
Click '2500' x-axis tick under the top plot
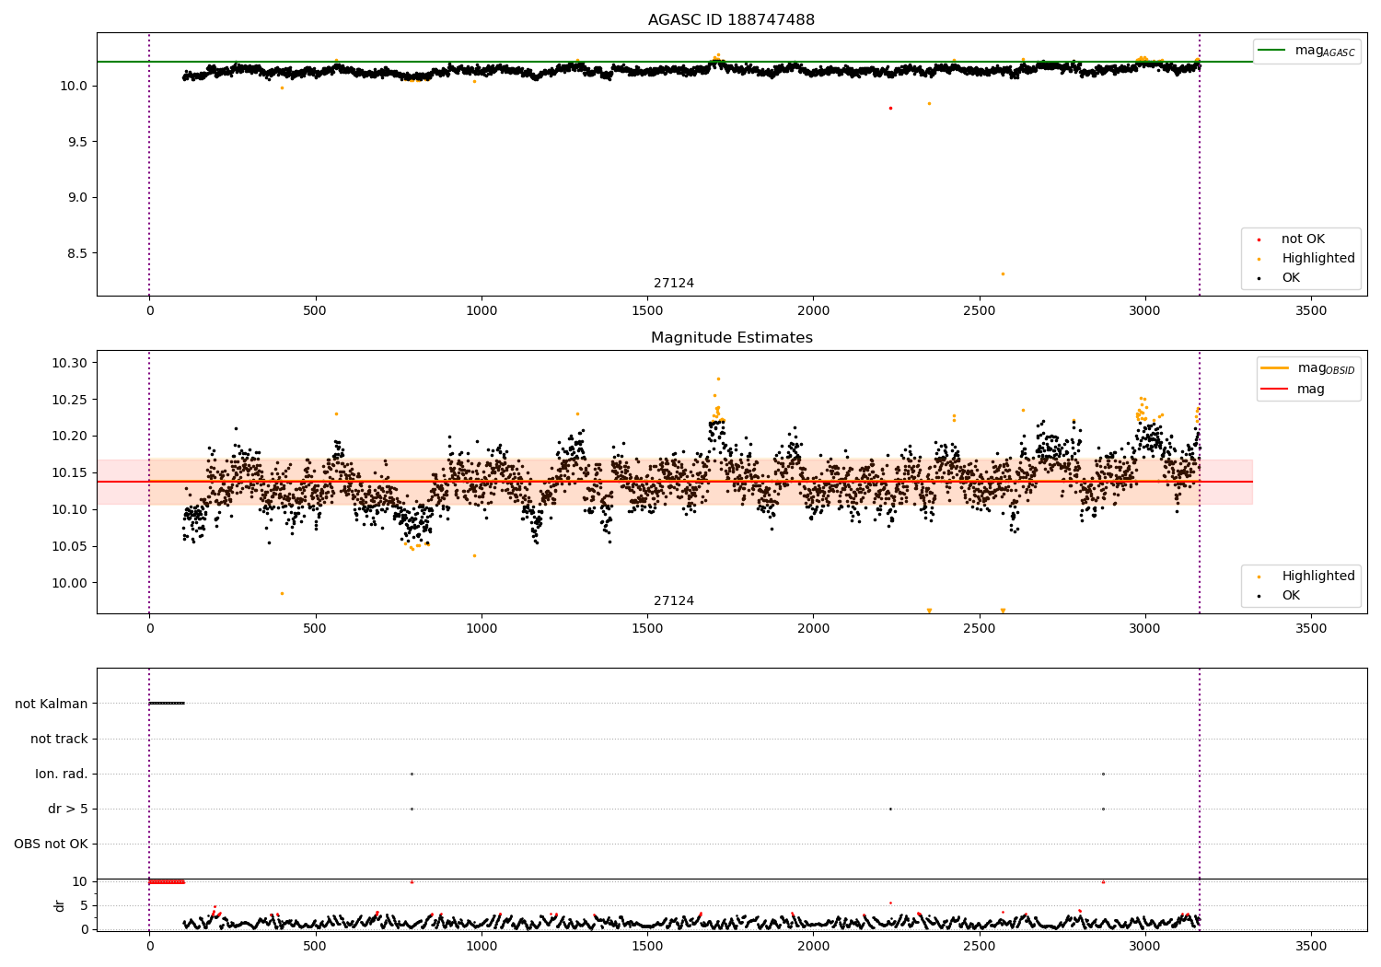point(979,311)
